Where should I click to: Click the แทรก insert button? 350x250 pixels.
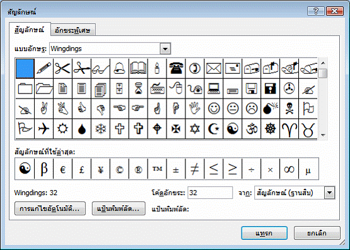click(264, 233)
